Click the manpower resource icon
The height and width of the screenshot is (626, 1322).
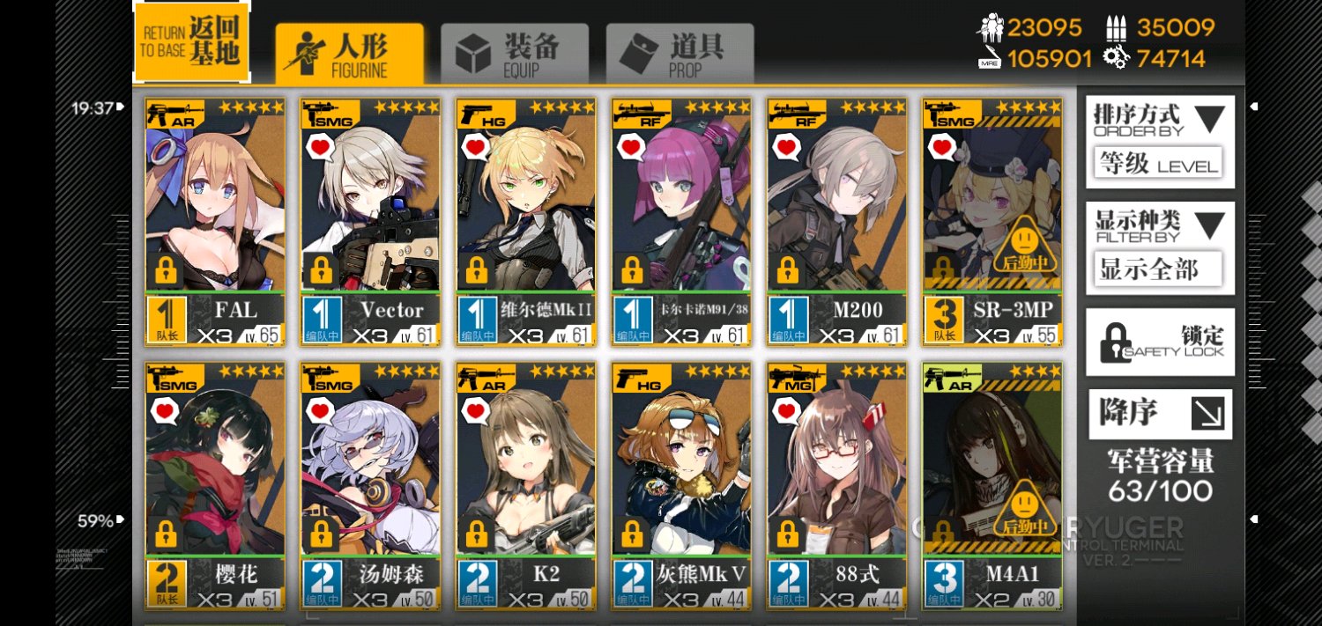pos(990,28)
